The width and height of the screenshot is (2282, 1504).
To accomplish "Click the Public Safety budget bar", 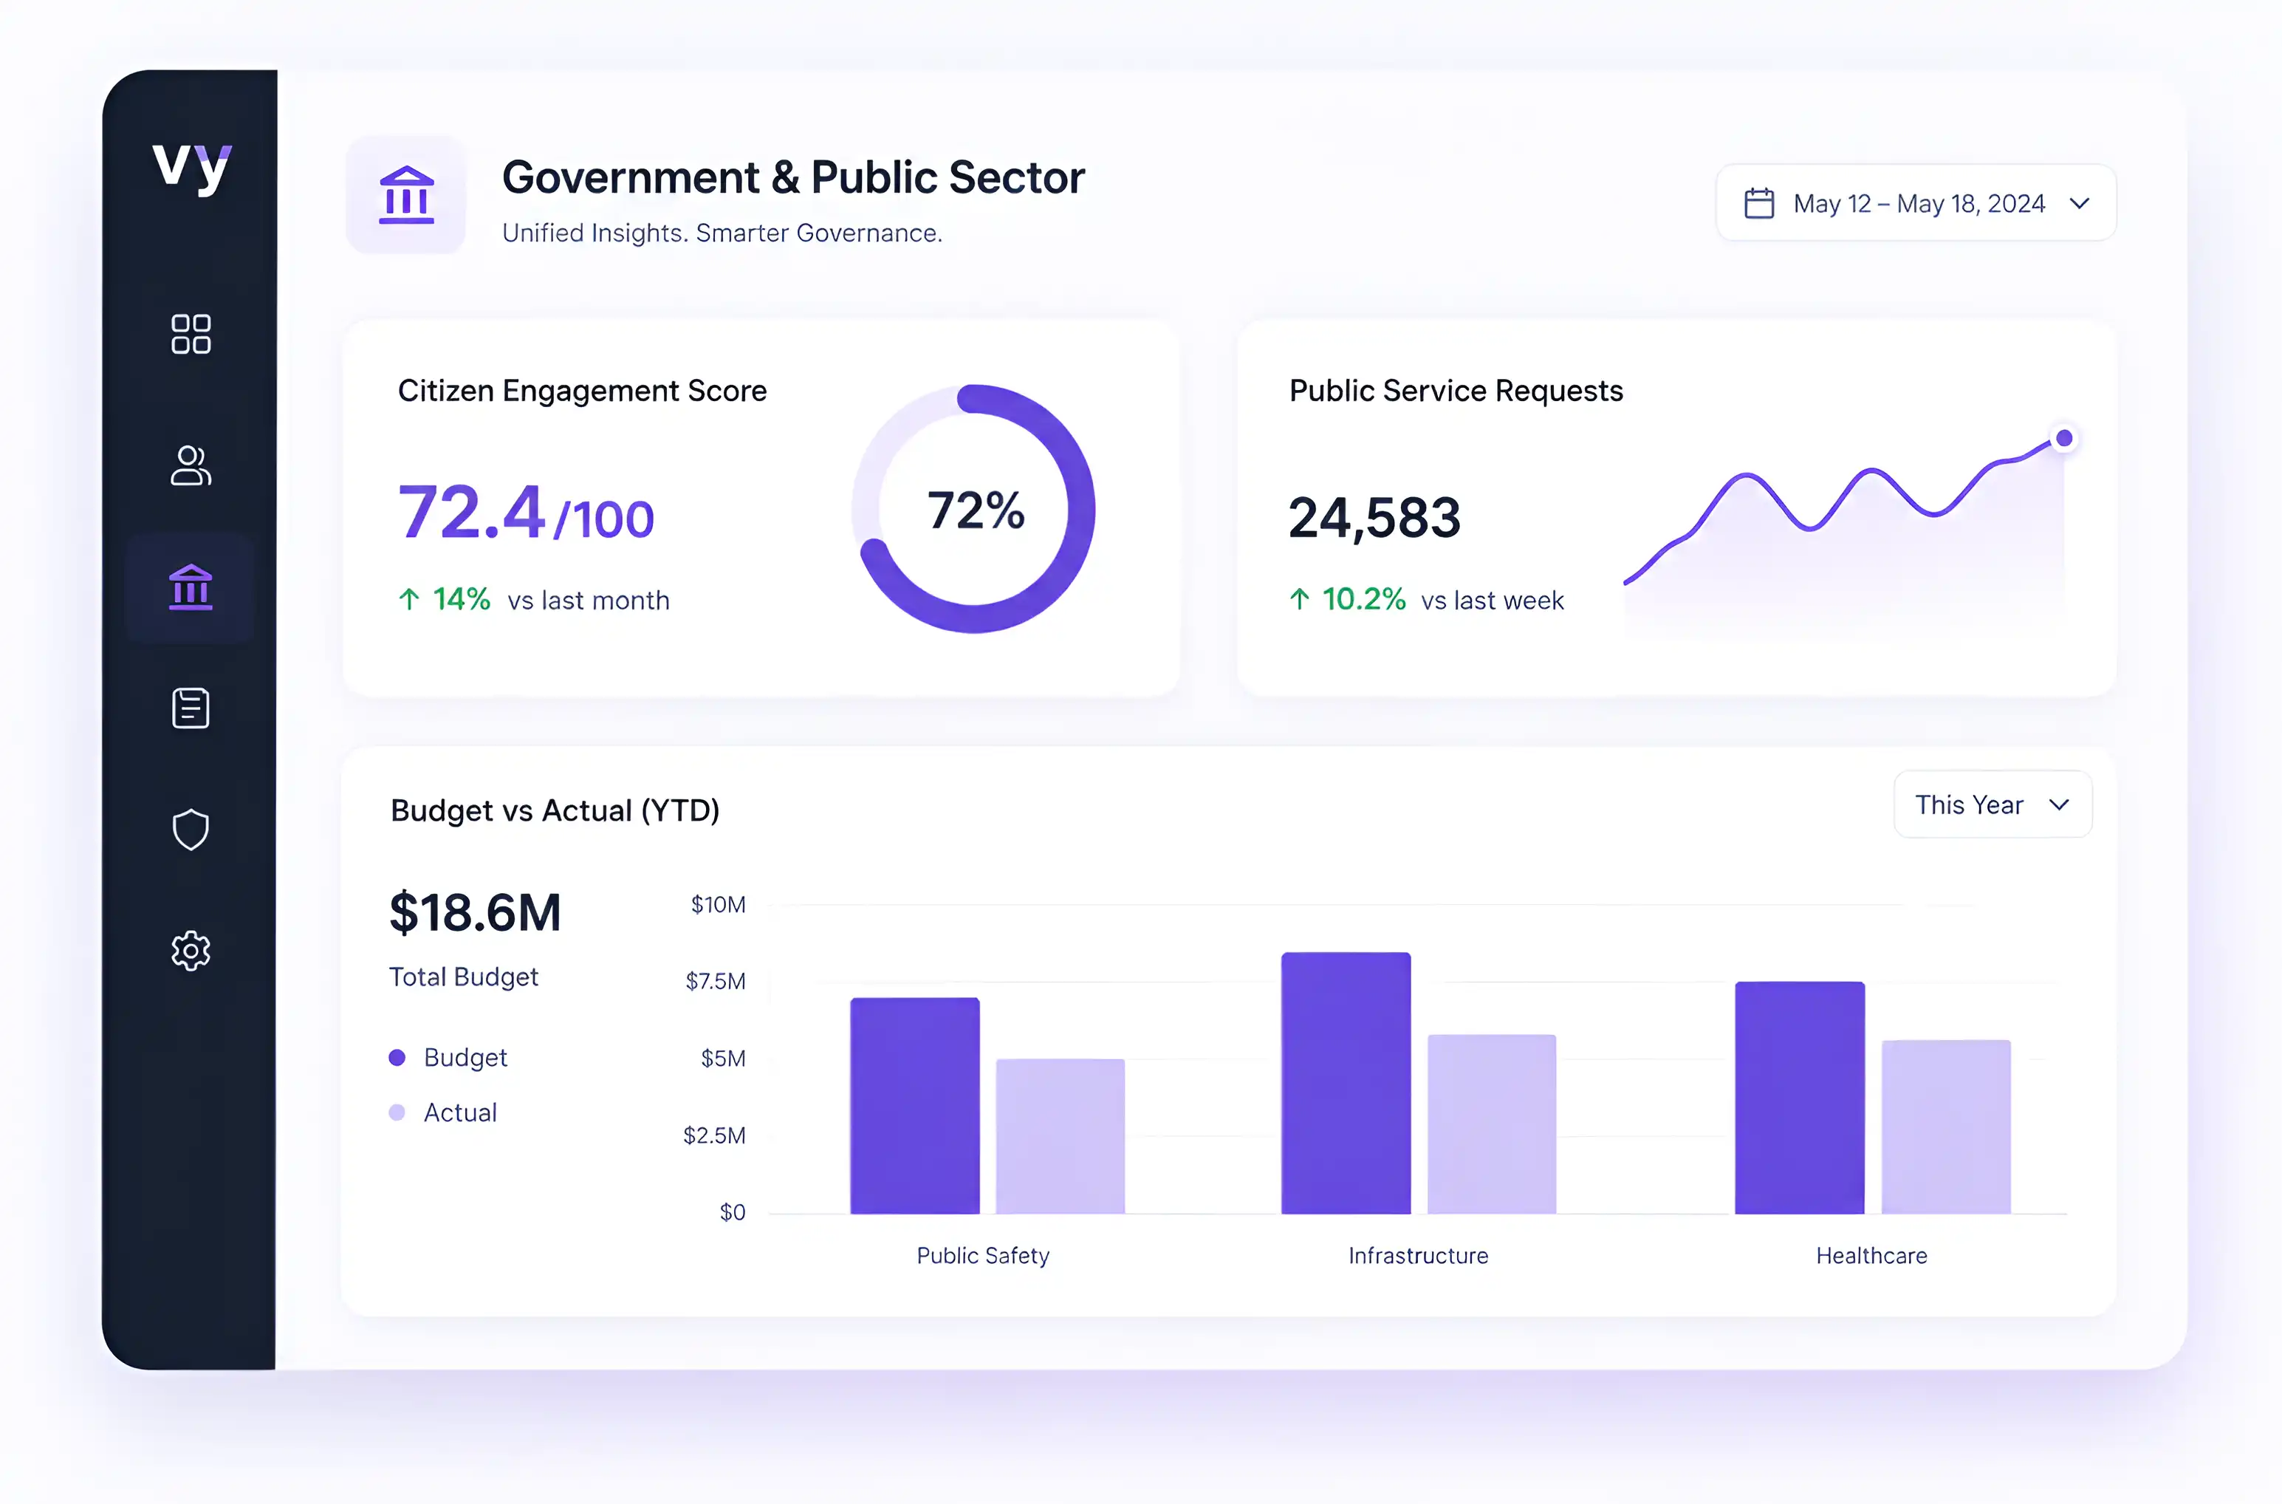I will pyautogui.click(x=915, y=1106).
